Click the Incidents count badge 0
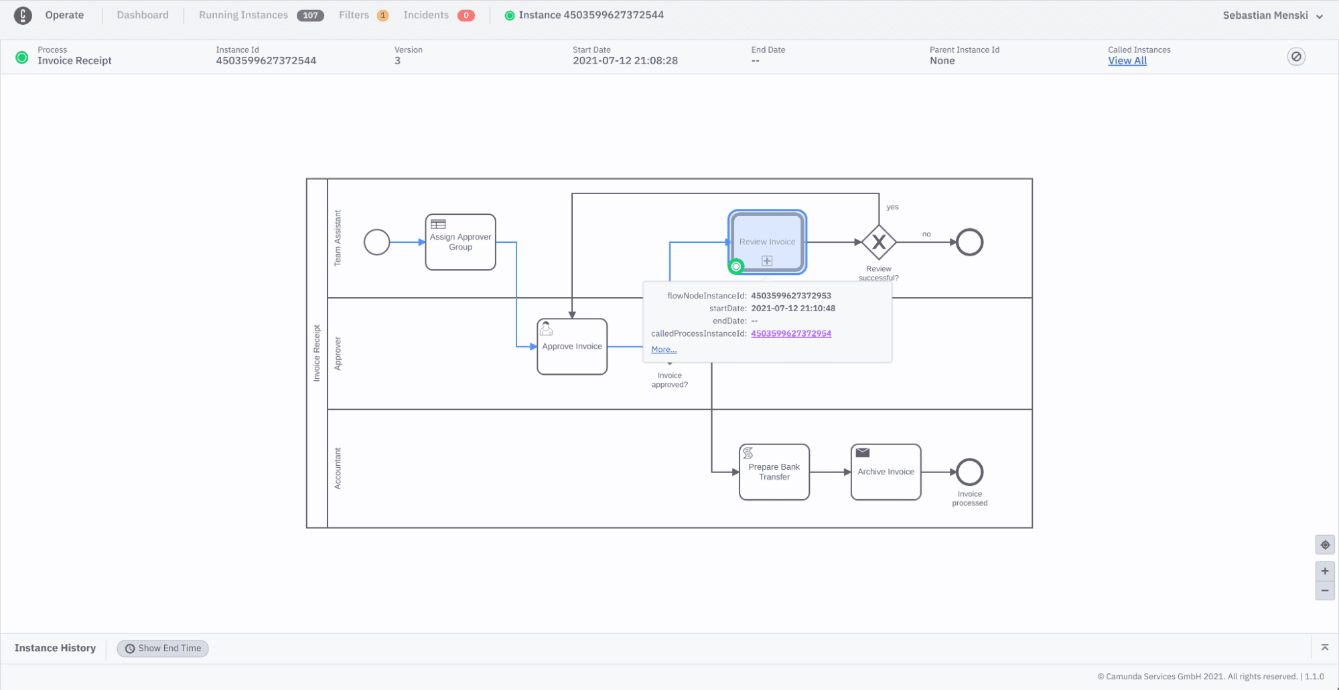Viewport: 1339px width, 690px height. point(466,15)
